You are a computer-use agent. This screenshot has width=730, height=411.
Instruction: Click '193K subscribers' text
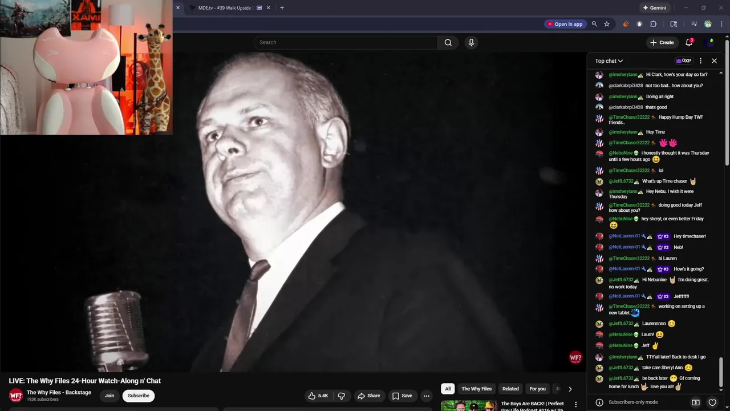click(x=43, y=400)
